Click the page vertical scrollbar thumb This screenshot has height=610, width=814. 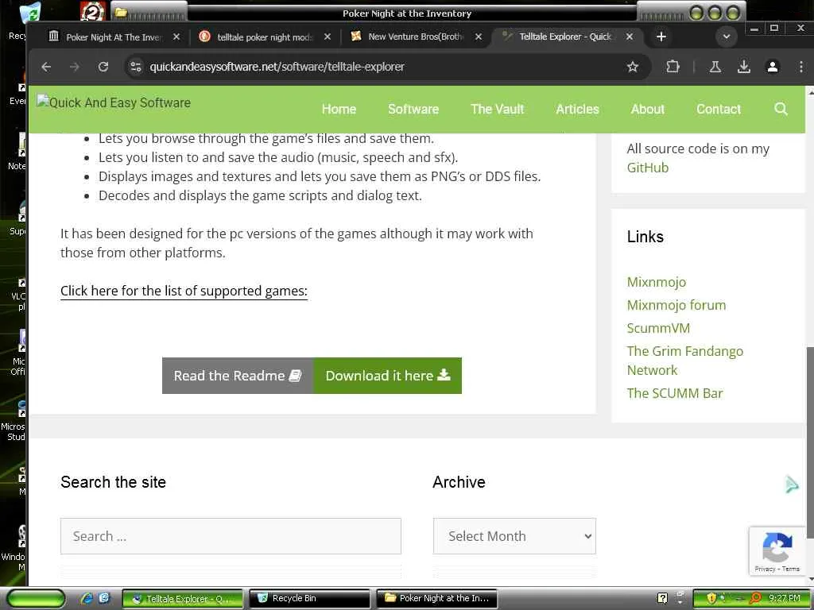coord(809,442)
